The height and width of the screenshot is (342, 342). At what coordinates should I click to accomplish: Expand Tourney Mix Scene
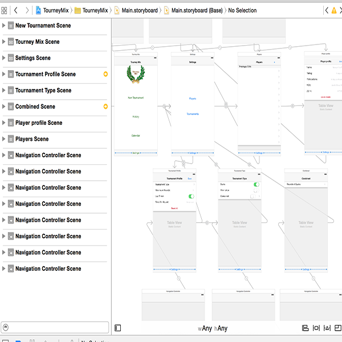point(3,42)
